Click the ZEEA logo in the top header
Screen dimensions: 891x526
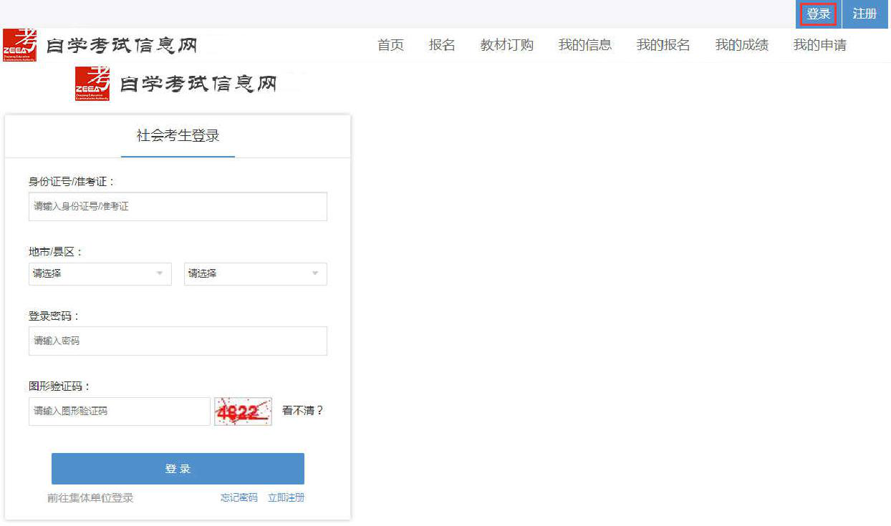point(19,45)
